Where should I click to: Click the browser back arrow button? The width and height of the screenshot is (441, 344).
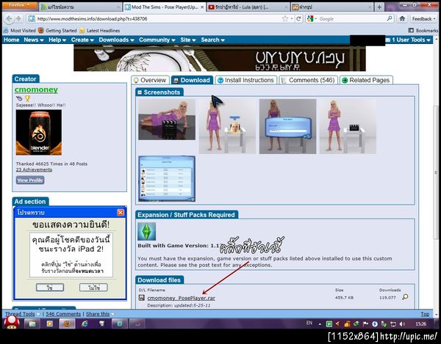(x=9, y=19)
